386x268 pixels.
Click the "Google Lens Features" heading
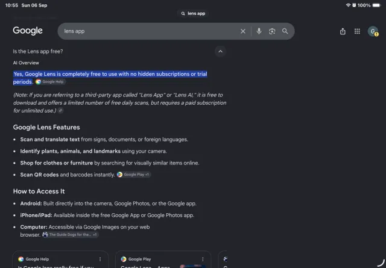coord(46,127)
